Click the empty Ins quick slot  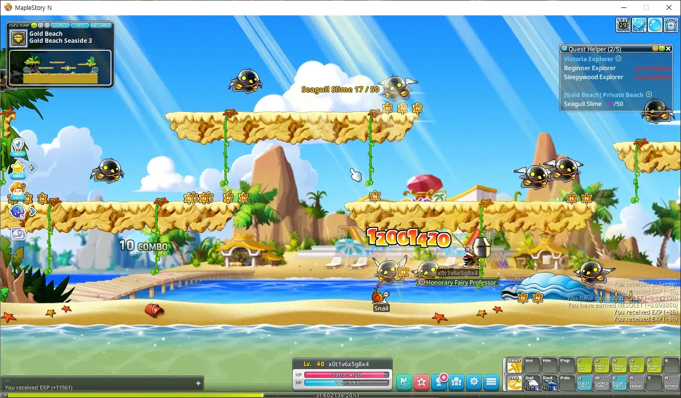532,366
